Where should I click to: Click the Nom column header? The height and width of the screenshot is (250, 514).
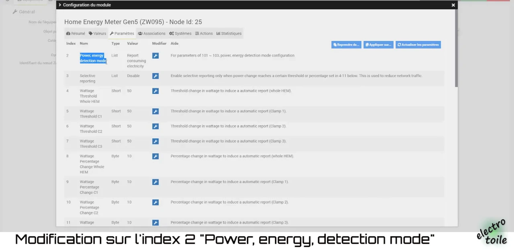(84, 43)
